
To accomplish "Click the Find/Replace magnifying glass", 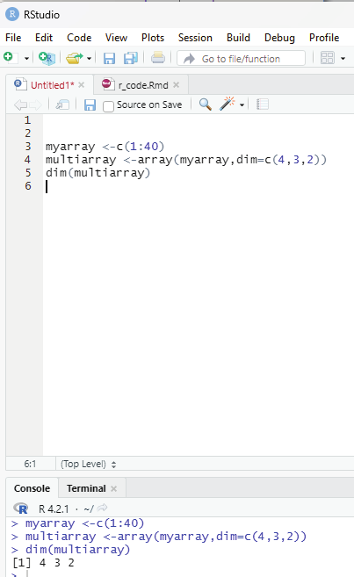I will pyautogui.click(x=205, y=105).
